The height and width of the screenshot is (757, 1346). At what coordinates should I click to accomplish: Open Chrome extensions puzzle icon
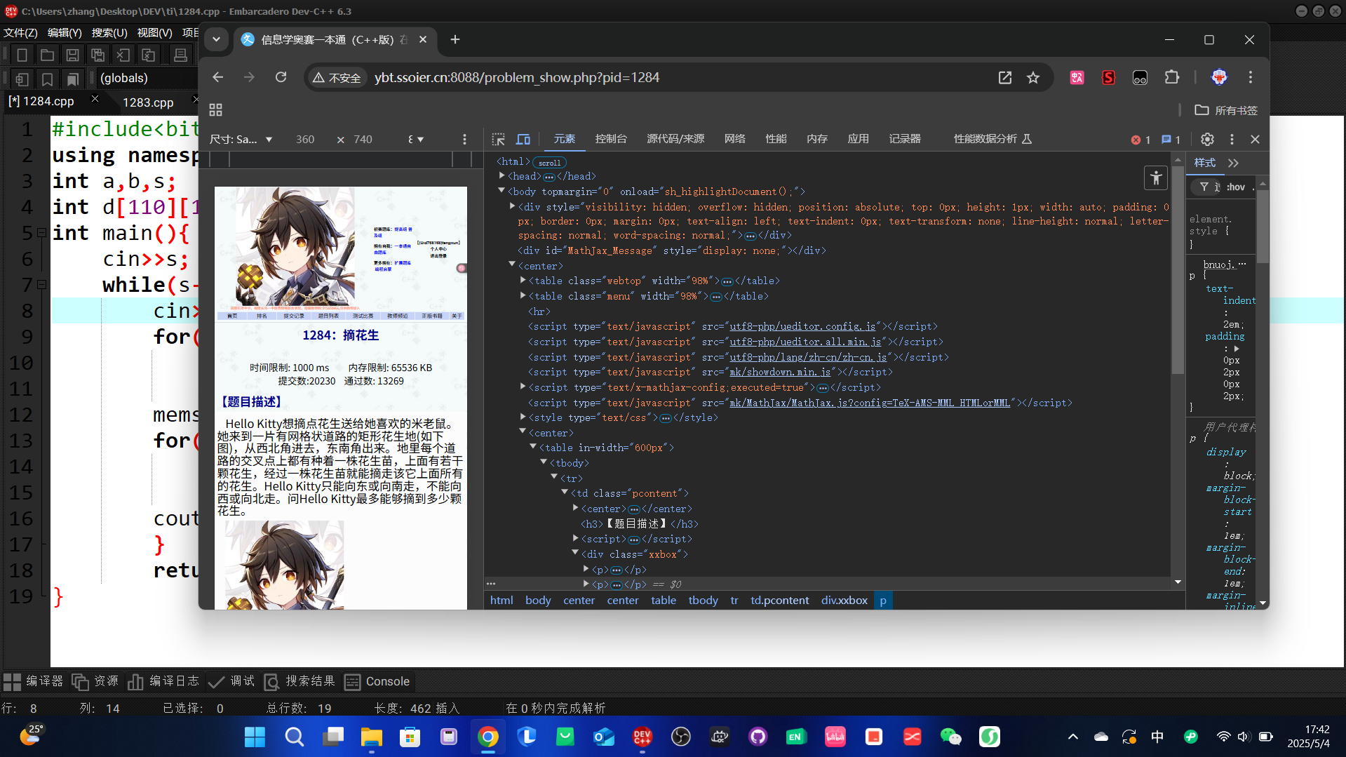[x=1172, y=77]
